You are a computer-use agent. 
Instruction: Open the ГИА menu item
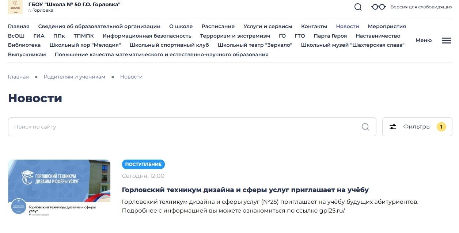[x=39, y=36]
